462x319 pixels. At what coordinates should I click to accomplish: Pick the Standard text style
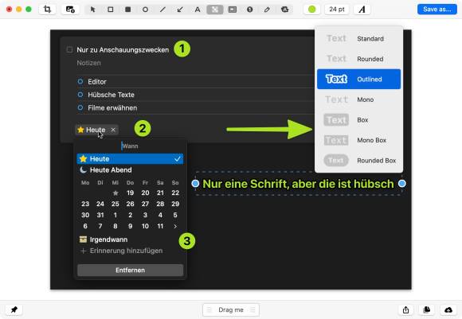(359, 38)
